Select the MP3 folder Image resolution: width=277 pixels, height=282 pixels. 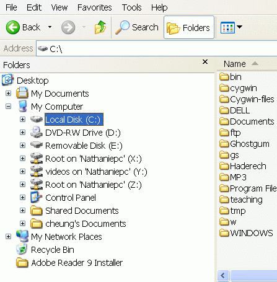tap(233, 177)
